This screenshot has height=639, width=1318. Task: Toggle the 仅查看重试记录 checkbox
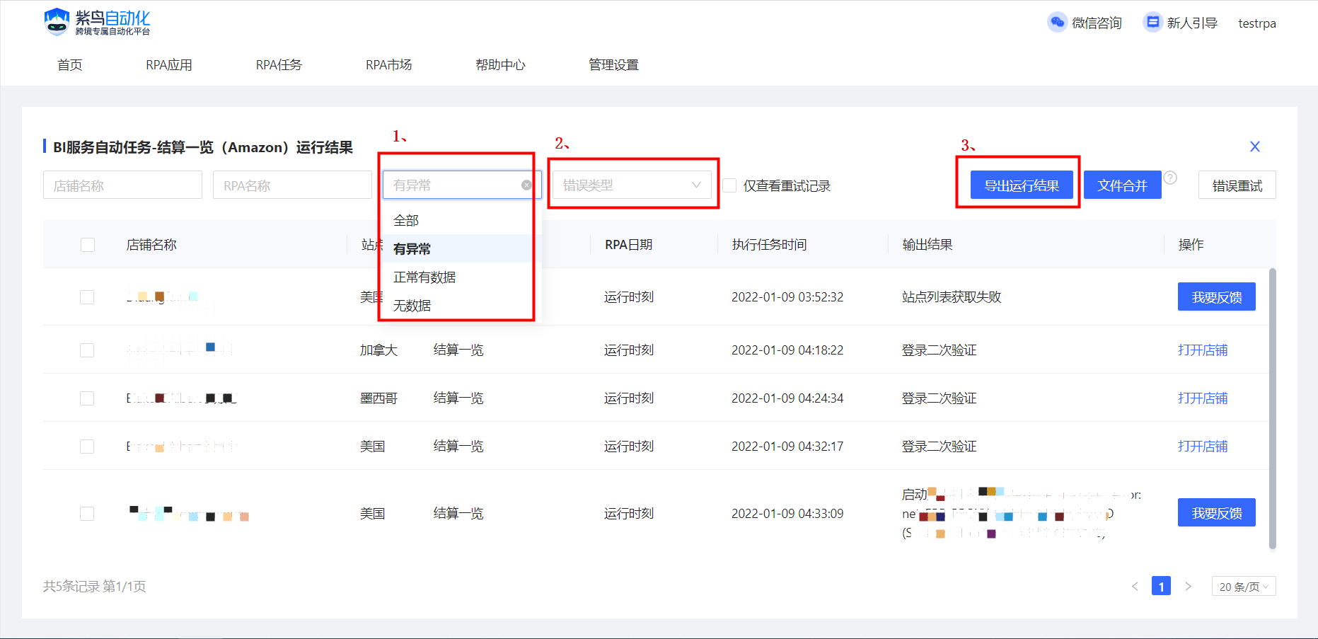coord(729,185)
